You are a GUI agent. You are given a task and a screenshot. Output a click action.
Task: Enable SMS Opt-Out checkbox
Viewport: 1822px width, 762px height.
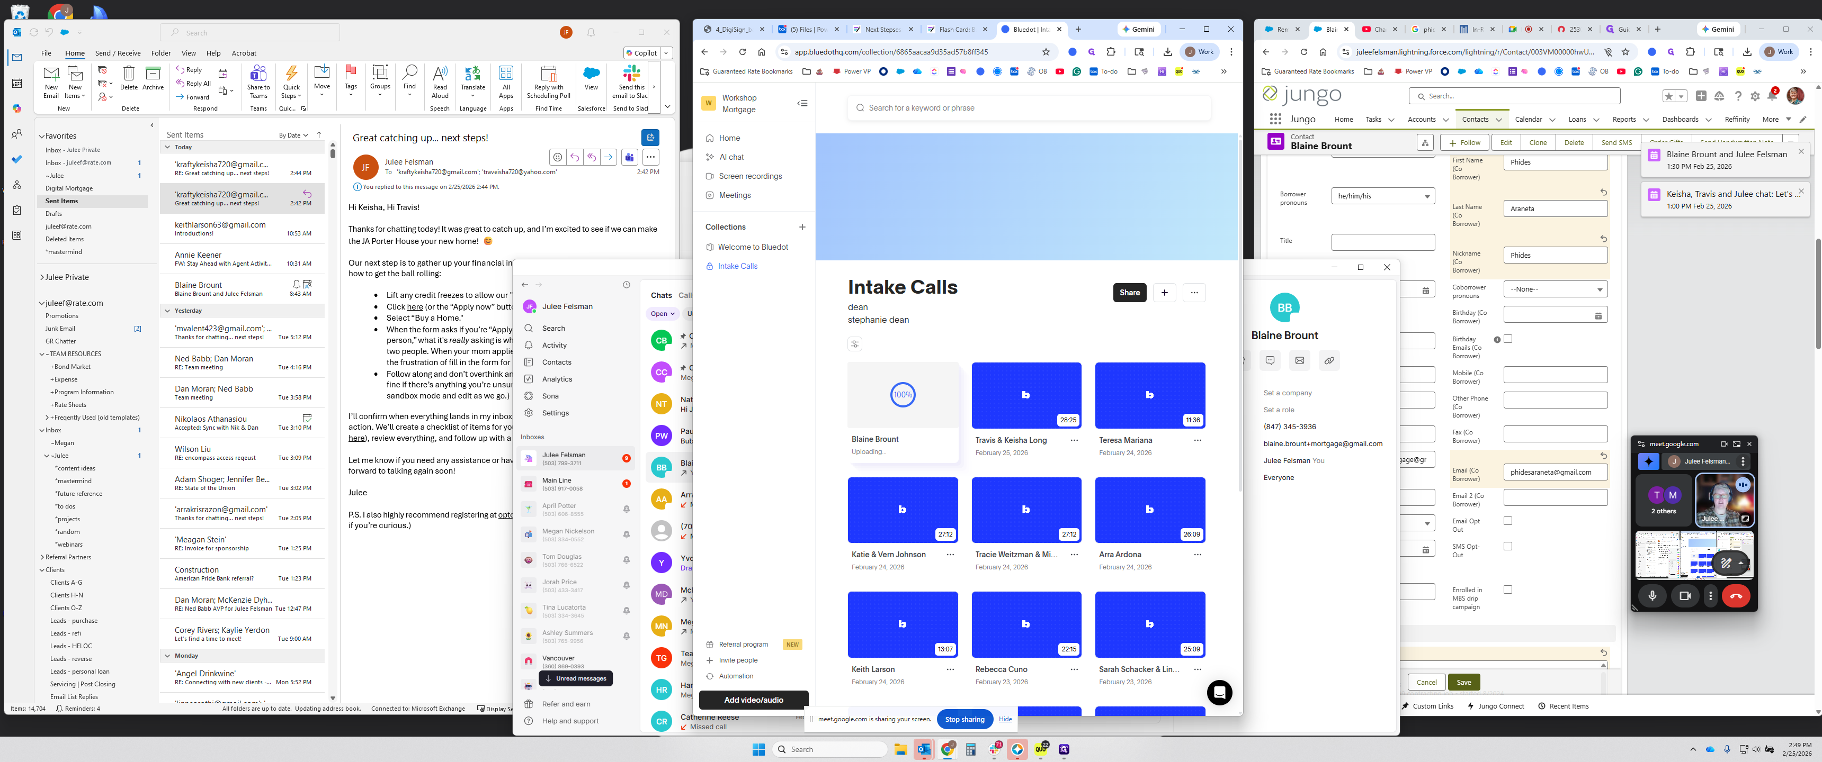[x=1508, y=547]
